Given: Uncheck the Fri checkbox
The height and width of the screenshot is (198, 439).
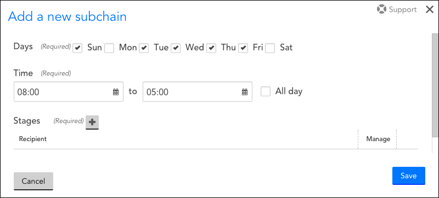Looking at the screenshot, I should tap(243, 48).
